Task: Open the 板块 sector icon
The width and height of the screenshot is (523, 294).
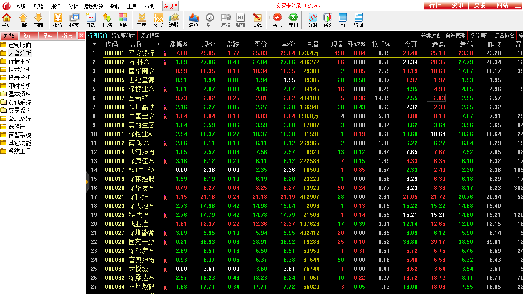Action: coord(123,19)
